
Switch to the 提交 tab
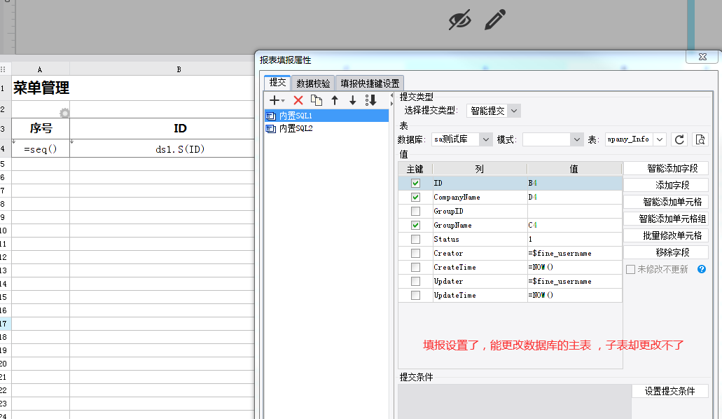(277, 83)
